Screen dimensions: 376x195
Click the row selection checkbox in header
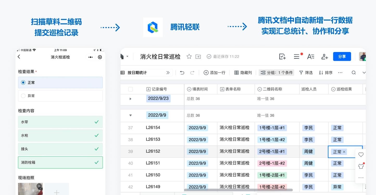coord(130,89)
